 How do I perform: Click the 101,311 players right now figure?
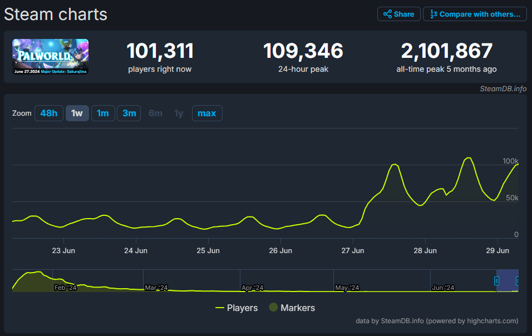point(160,51)
